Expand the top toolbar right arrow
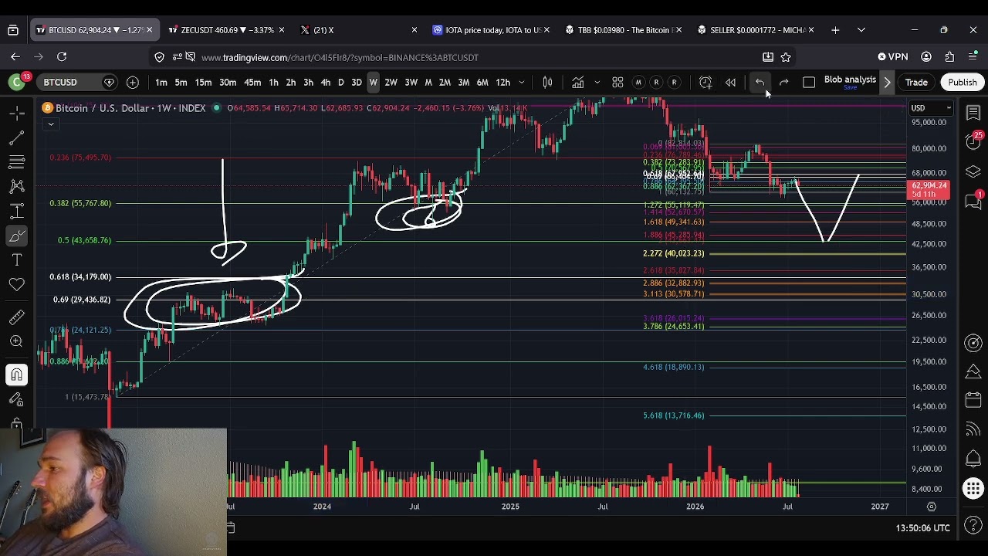Viewport: 988px width, 556px height. 887,83
